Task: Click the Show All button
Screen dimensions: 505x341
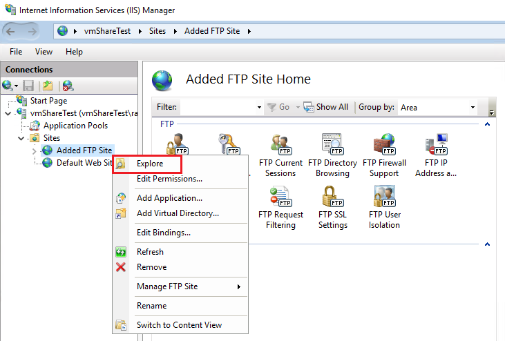Action: (x=326, y=107)
